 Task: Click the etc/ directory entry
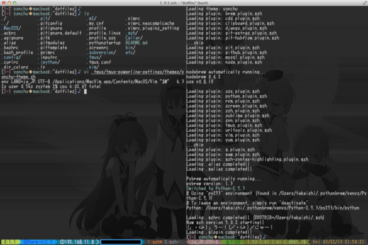pyautogui.click(x=130, y=53)
